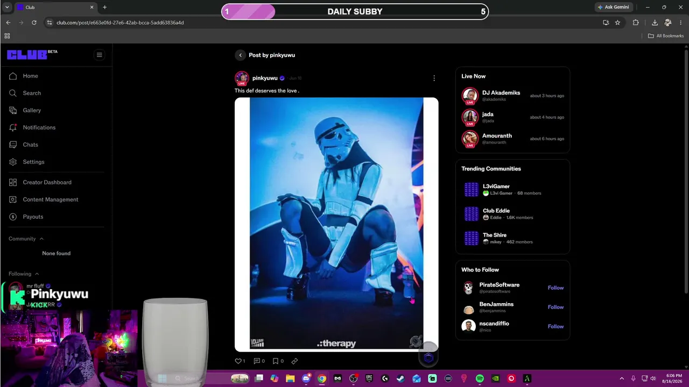Open comments on the pinkyuwu post
689x387 pixels.
tap(257, 361)
